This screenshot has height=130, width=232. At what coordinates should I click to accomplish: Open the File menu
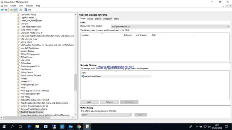click(x=6, y=6)
